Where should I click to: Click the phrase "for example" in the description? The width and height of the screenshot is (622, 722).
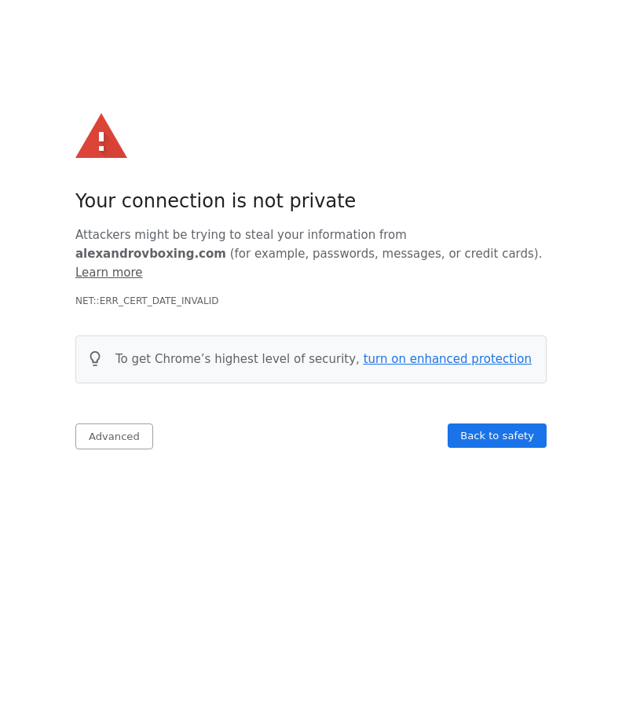[268, 254]
